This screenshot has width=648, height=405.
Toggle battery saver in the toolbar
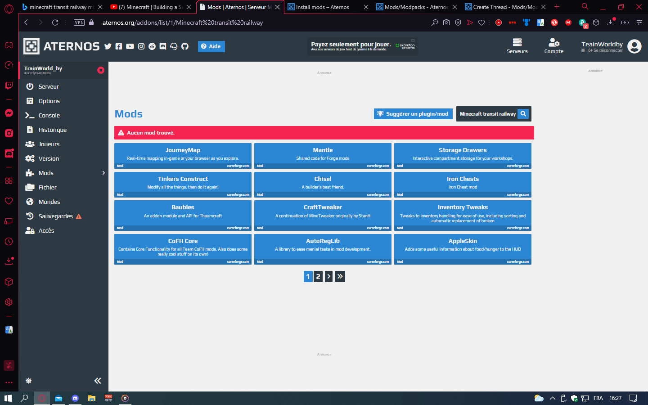click(625, 22)
